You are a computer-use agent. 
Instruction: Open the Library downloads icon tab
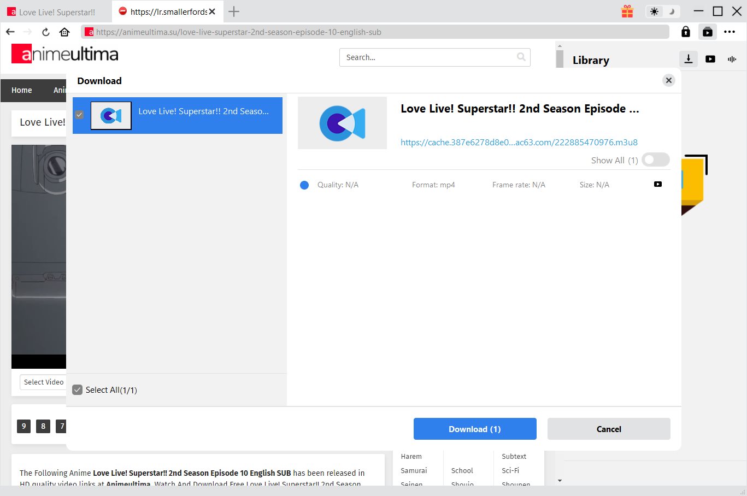click(689, 59)
